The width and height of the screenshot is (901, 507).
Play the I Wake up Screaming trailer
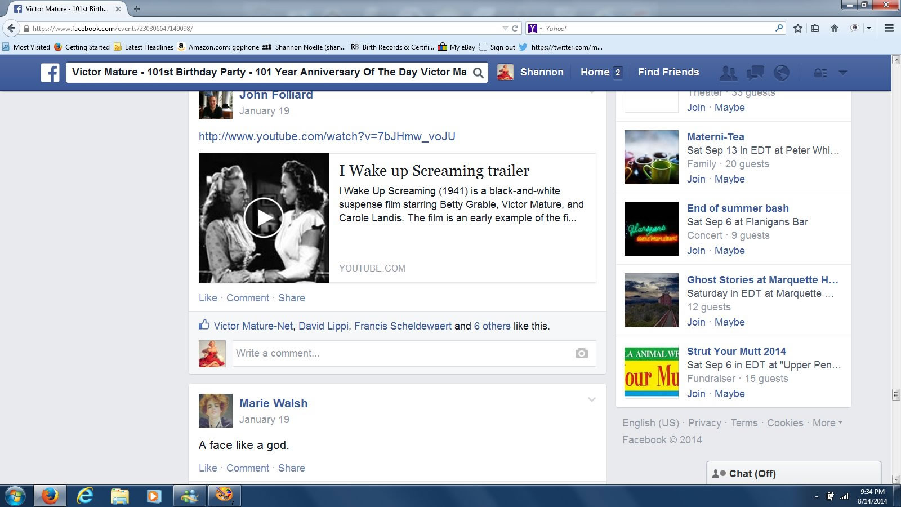(264, 217)
